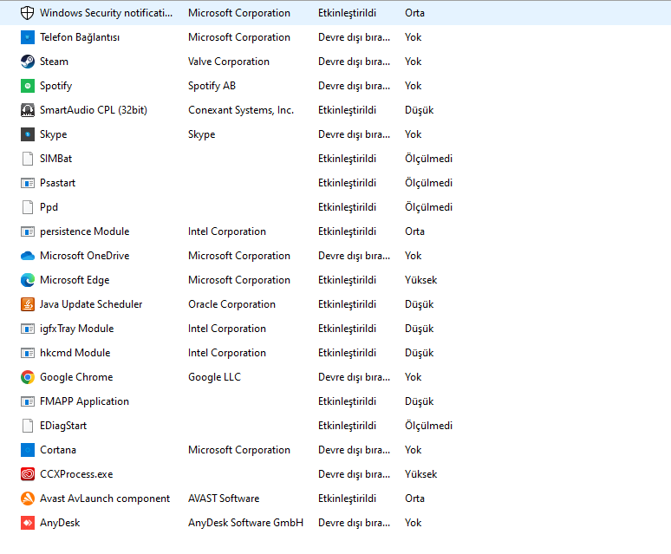Click the CCXProcess.exe Creative Cloud icon
671x554 pixels.
coord(28,474)
